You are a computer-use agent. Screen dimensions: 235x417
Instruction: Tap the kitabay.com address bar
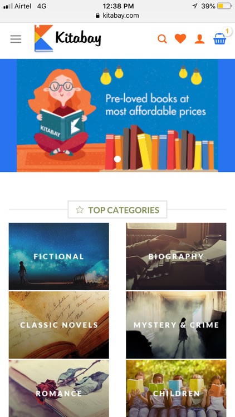(x=117, y=16)
